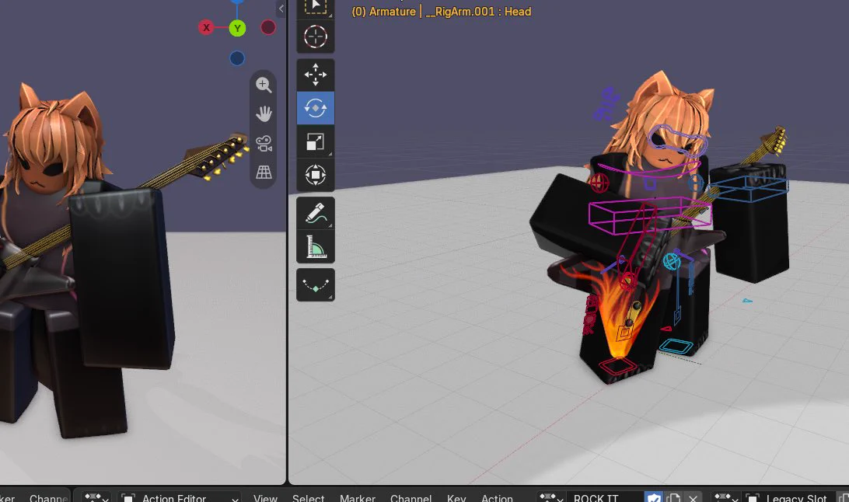
Task: Choose the pose Breakdowner tool
Action: pyautogui.click(x=316, y=284)
